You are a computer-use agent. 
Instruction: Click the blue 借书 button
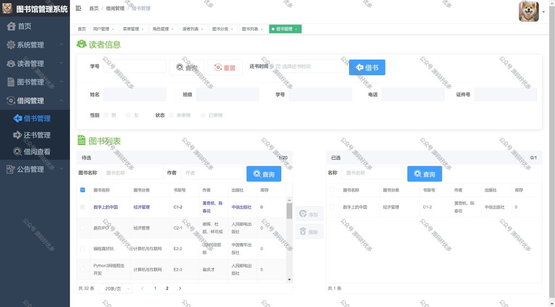367,67
